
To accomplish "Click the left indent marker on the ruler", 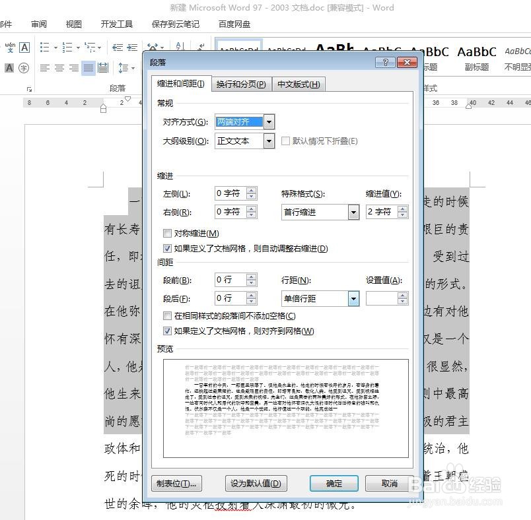I will click(104, 108).
